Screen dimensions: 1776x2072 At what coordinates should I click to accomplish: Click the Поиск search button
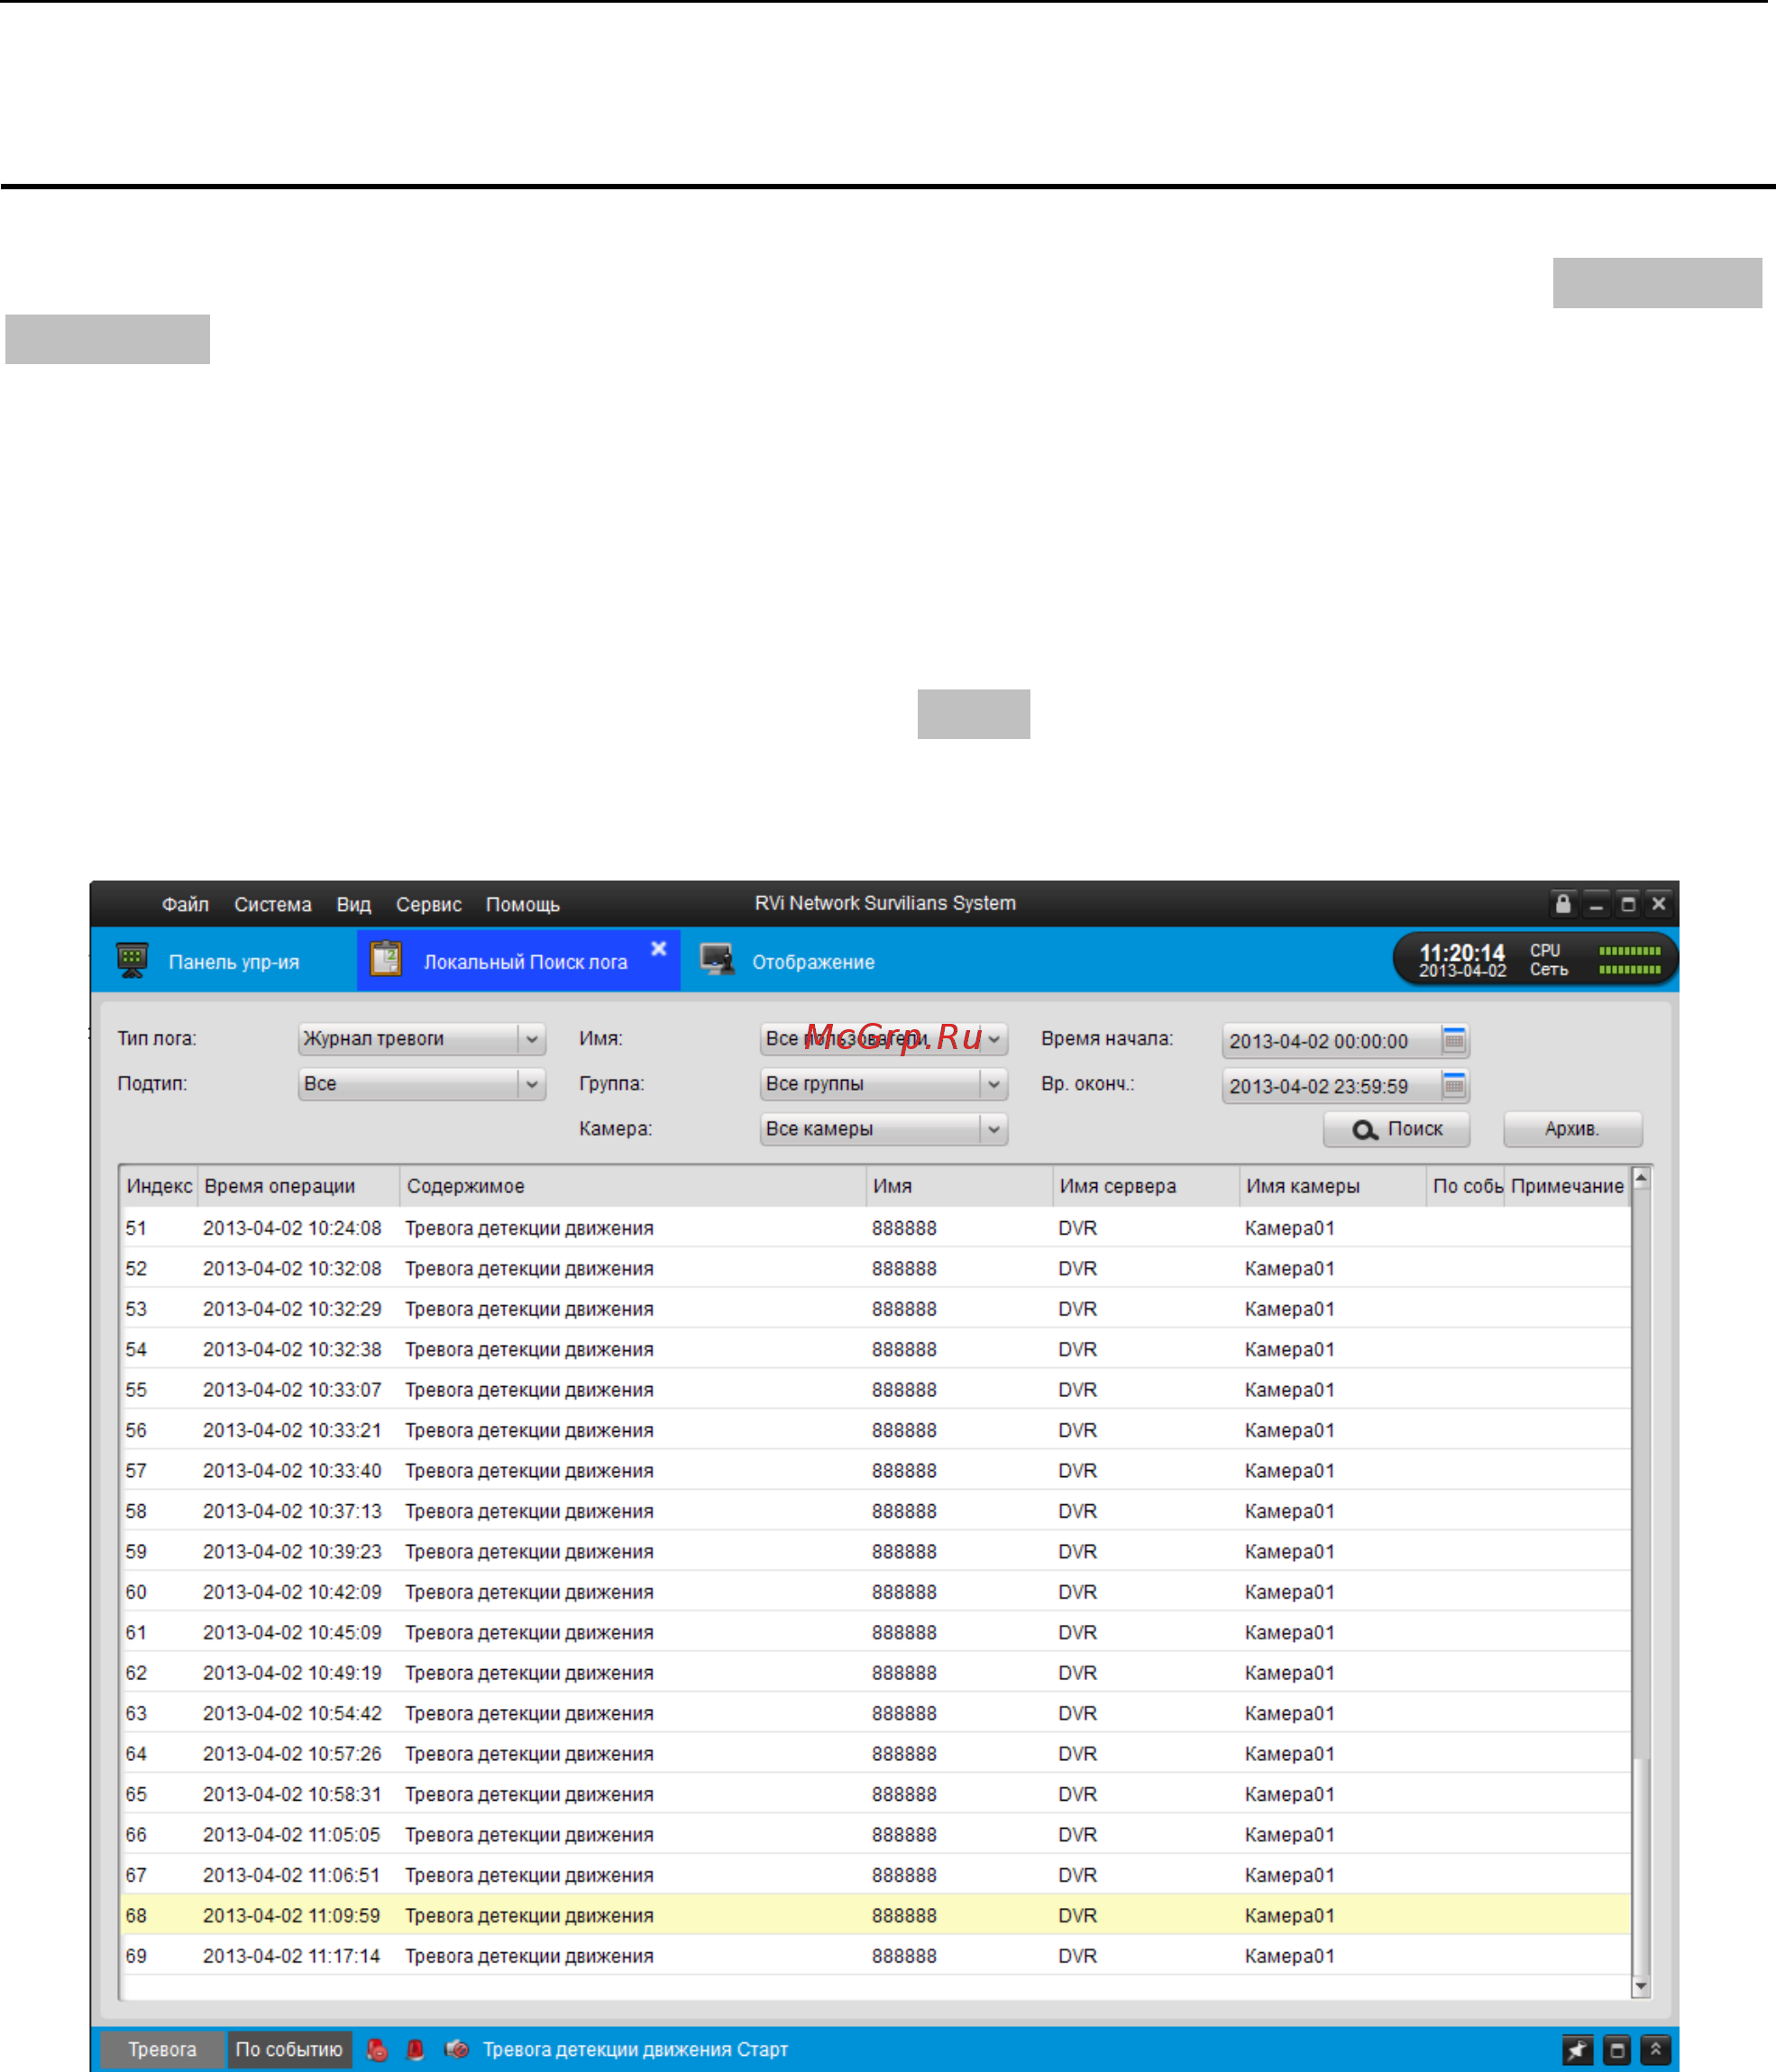click(x=1396, y=1129)
